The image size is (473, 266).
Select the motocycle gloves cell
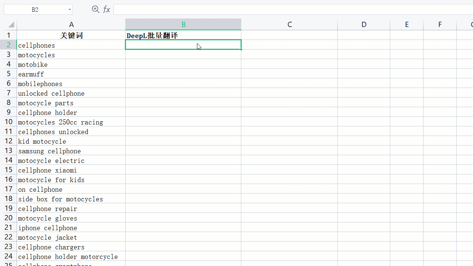(71, 218)
